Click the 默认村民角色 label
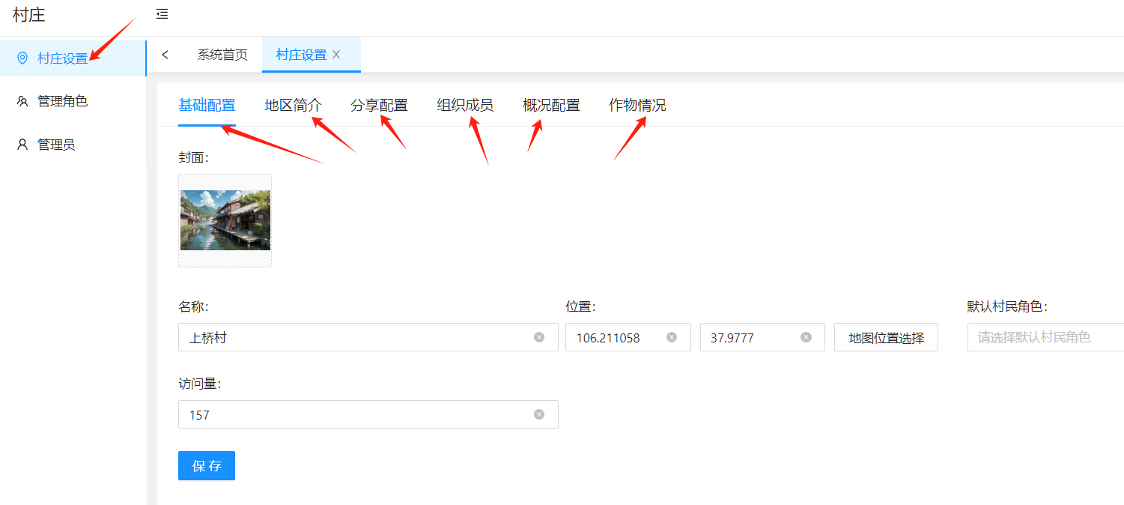 tap(1007, 306)
